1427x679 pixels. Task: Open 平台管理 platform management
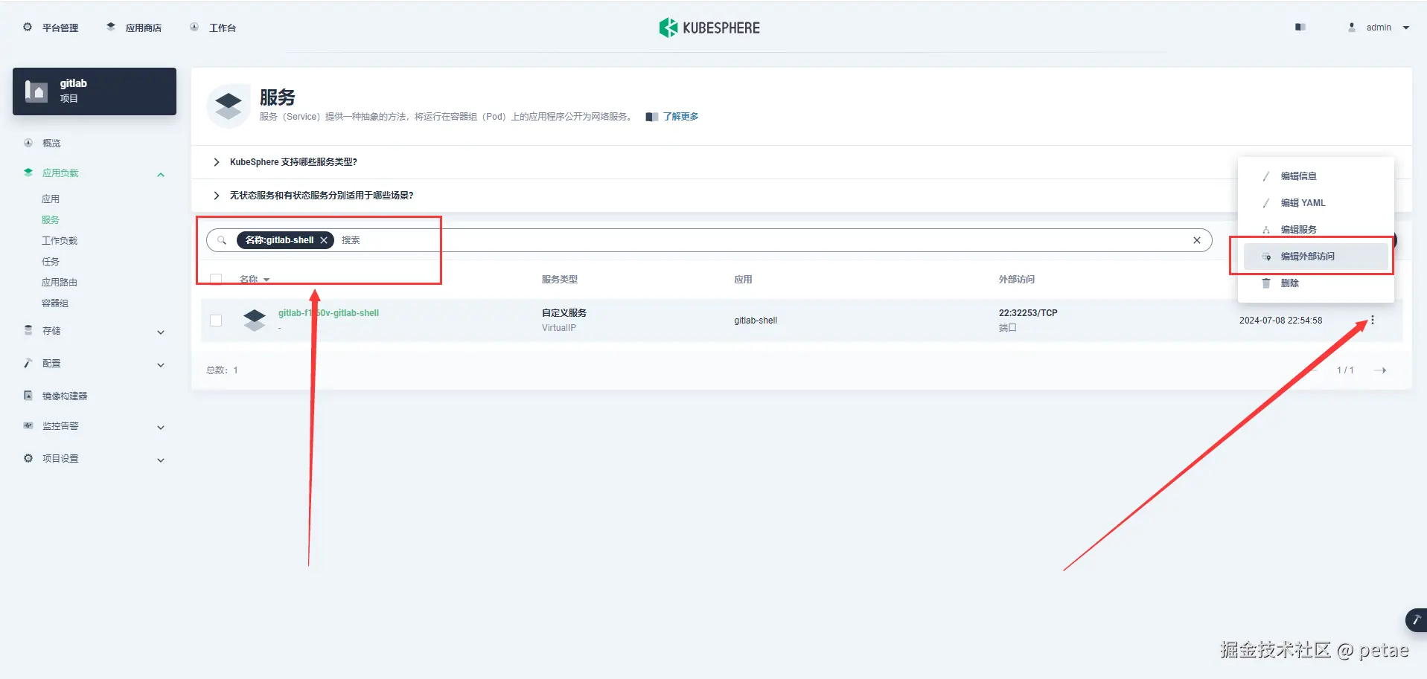pos(51,28)
